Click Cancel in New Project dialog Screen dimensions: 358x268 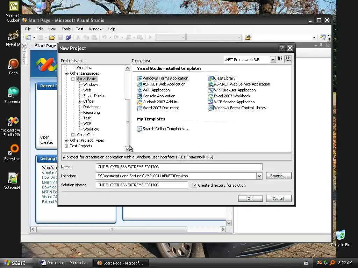click(x=279, y=199)
